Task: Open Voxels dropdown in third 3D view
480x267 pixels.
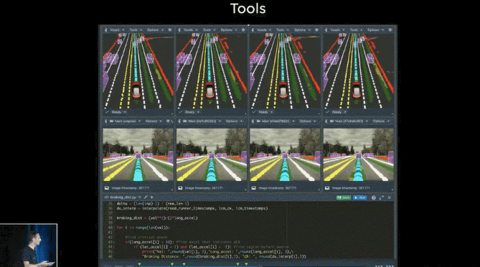Action: [264, 30]
